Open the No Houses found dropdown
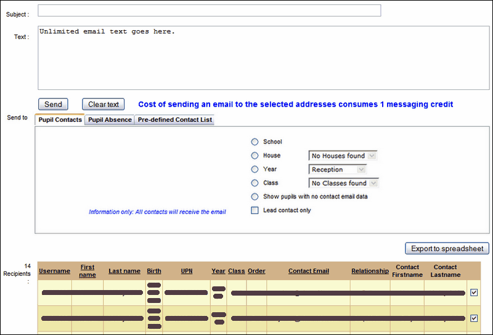This screenshot has height=335, width=493. [343, 156]
